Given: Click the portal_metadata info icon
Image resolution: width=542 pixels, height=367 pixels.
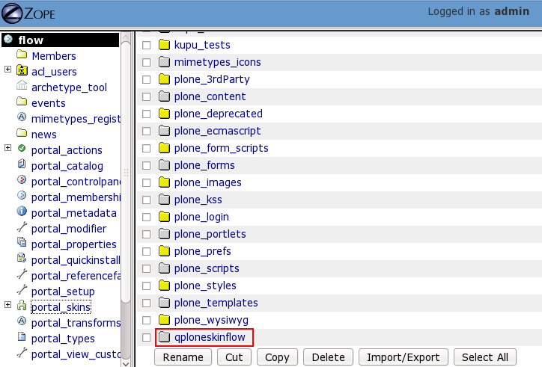Looking at the screenshot, I should pos(22,212).
